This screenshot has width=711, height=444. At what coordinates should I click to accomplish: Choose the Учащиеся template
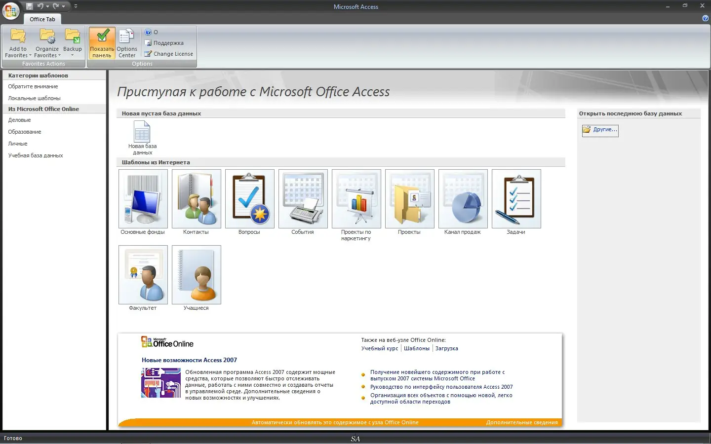click(196, 278)
